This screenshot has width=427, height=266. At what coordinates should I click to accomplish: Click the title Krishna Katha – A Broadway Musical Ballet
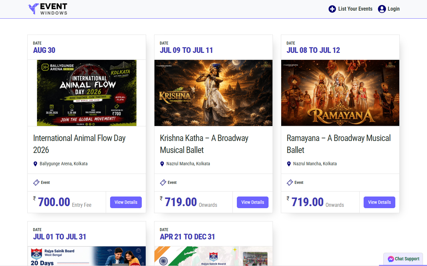pyautogui.click(x=204, y=144)
